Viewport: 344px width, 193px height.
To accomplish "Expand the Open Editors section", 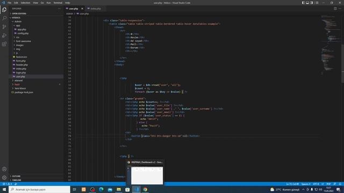I will [37, 13].
